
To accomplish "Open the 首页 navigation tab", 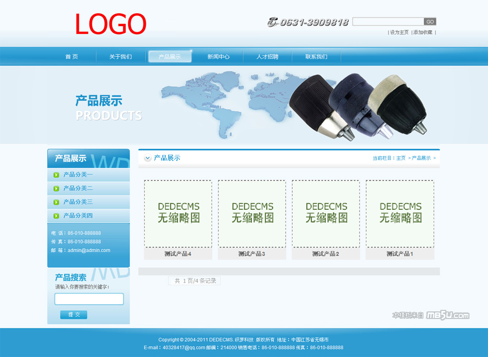I will (71, 57).
